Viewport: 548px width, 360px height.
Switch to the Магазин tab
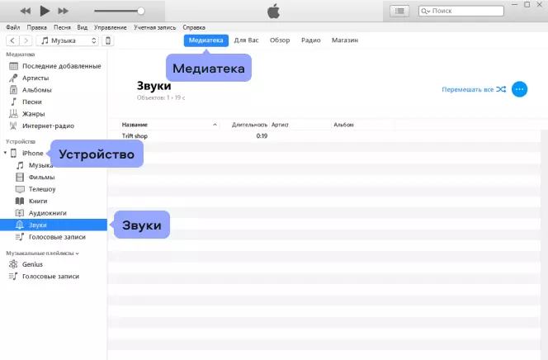coord(345,40)
